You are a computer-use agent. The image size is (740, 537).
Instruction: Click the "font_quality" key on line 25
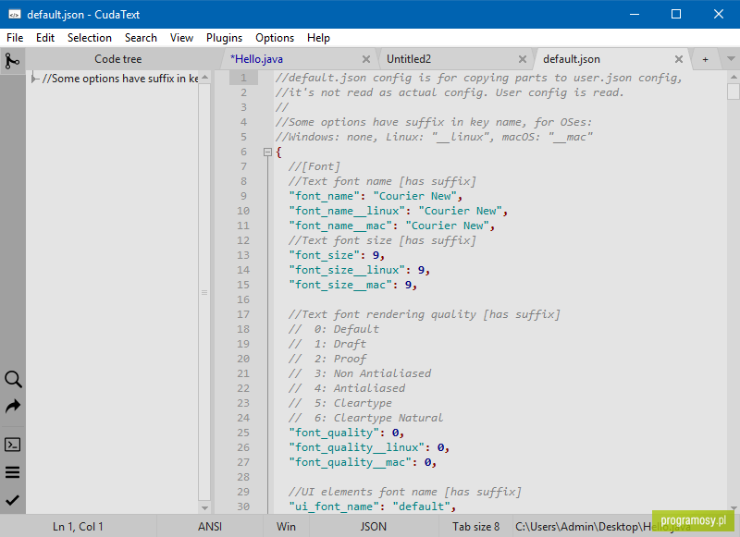click(x=334, y=433)
